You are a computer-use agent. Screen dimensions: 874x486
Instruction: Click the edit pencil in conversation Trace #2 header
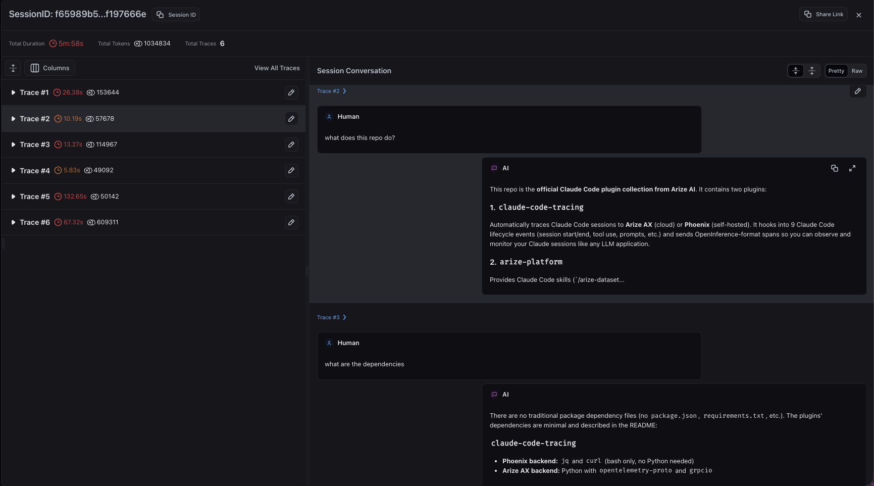click(857, 91)
